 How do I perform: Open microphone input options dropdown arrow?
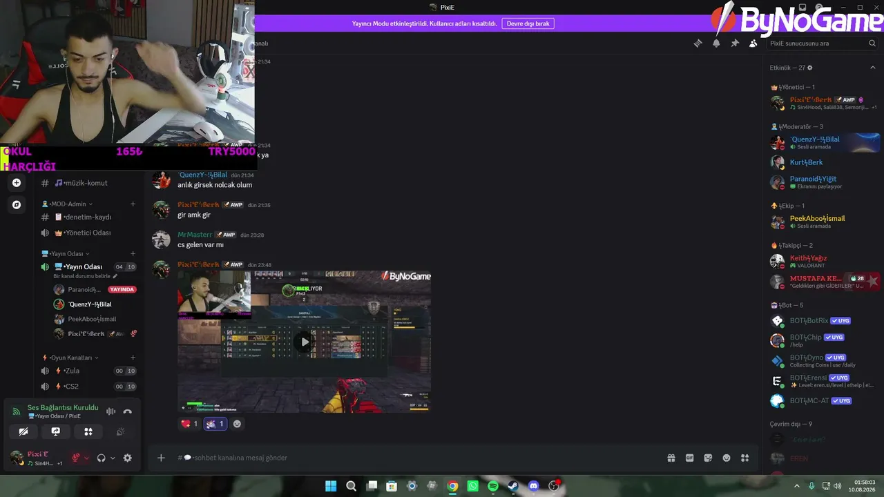(86, 458)
